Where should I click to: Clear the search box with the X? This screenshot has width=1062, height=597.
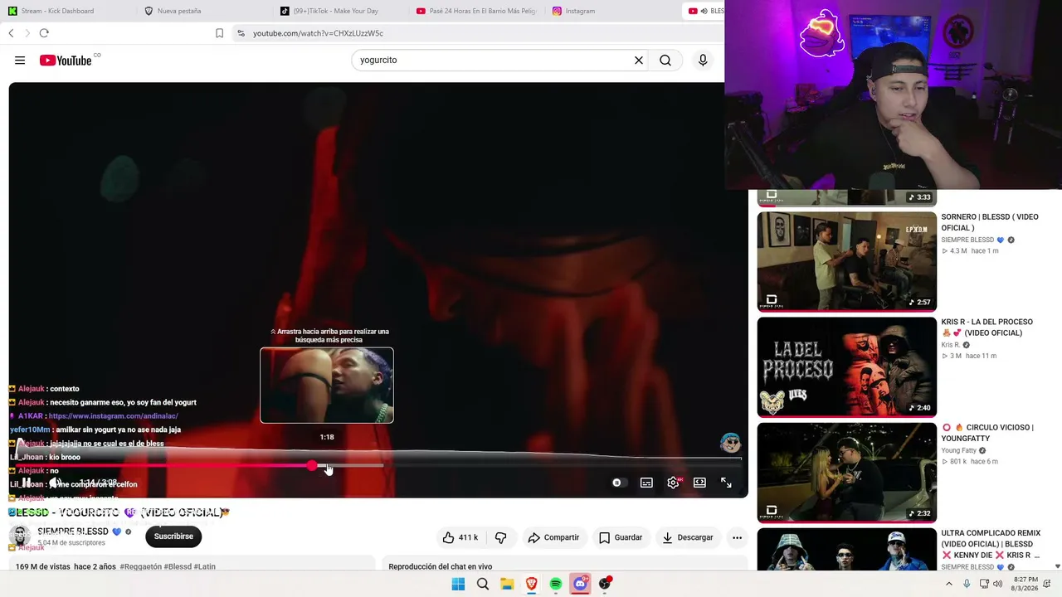coord(639,60)
